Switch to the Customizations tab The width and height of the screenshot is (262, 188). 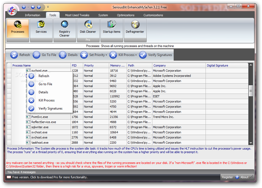pos(153,15)
